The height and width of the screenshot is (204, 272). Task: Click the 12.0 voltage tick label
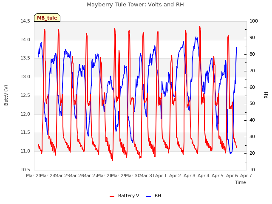tap(25, 114)
